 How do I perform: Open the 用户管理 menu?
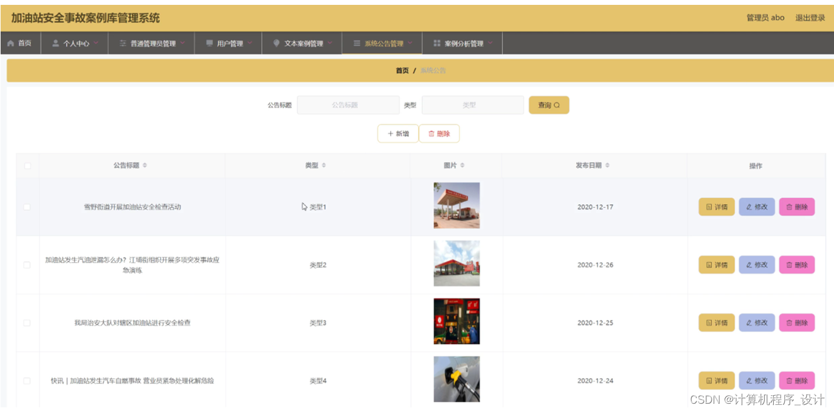pyautogui.click(x=228, y=43)
